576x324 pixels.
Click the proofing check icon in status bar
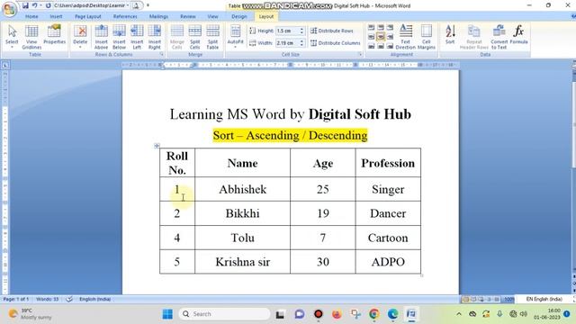click(69, 299)
